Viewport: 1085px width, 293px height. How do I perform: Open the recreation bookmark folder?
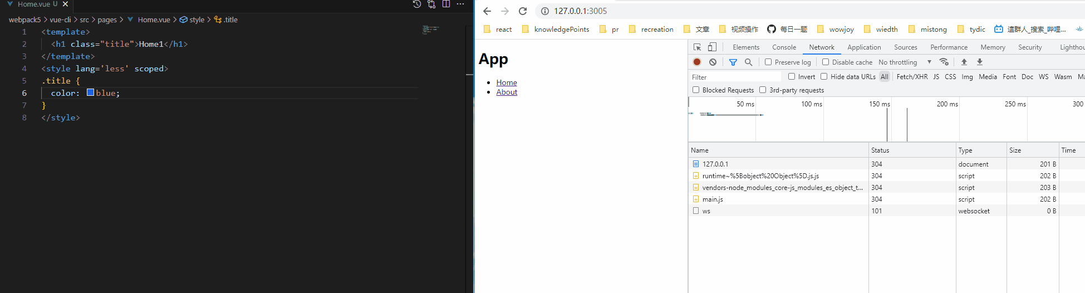pos(651,30)
